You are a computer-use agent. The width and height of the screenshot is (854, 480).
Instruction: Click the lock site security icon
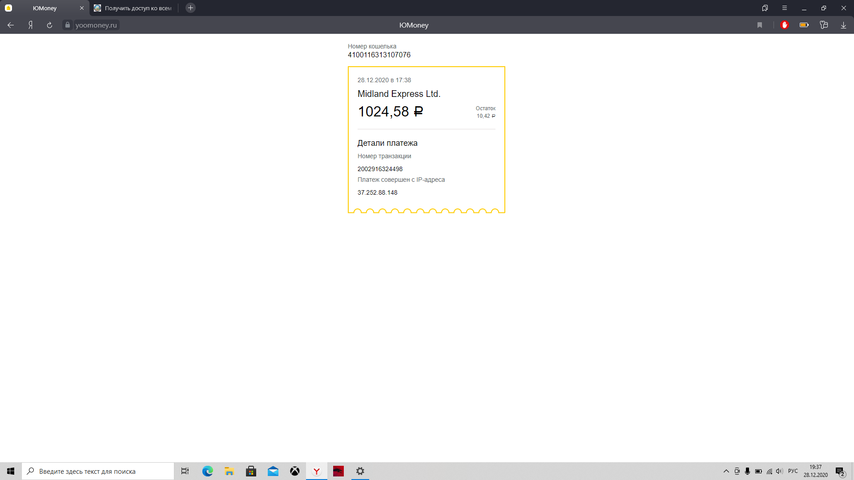click(68, 25)
